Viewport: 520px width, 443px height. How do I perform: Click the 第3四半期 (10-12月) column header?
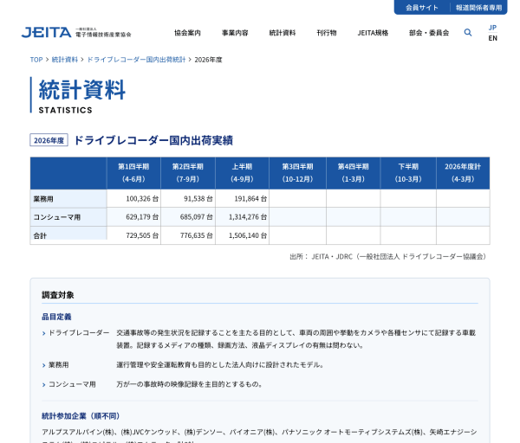[297, 173]
